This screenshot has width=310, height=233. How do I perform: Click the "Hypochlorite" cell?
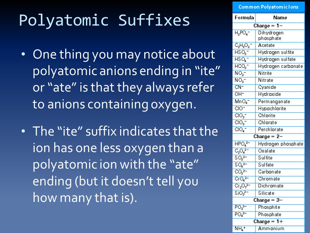(280, 109)
